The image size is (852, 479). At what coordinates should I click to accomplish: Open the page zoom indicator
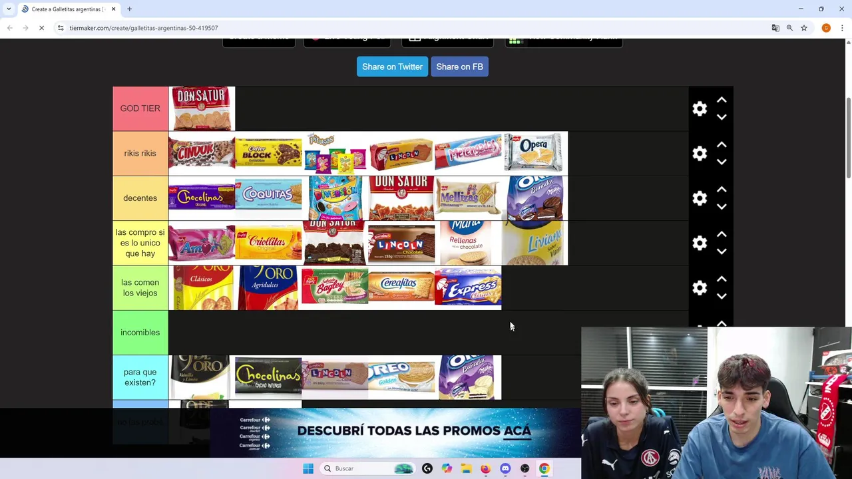point(789,28)
